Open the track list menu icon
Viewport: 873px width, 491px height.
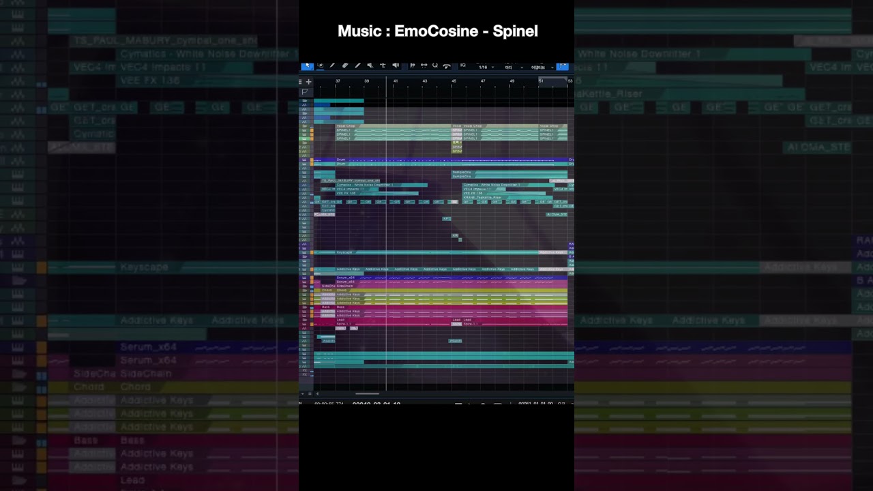[300, 82]
